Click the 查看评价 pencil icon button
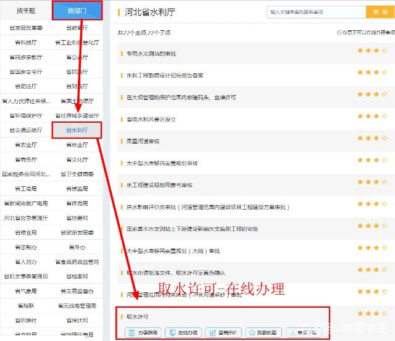 tap(223, 332)
